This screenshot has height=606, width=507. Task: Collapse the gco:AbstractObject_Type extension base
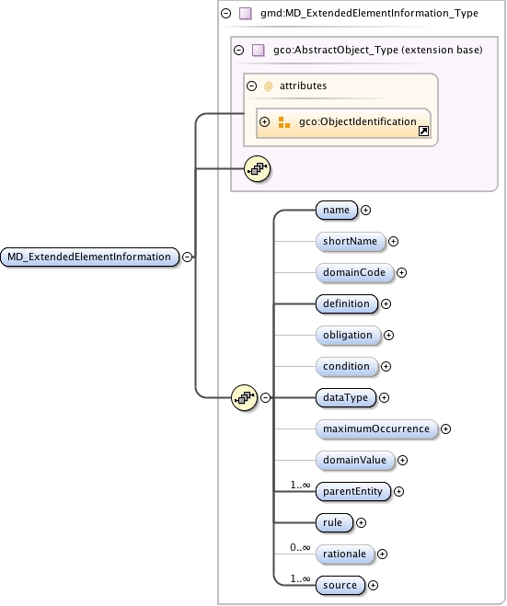[x=239, y=50]
